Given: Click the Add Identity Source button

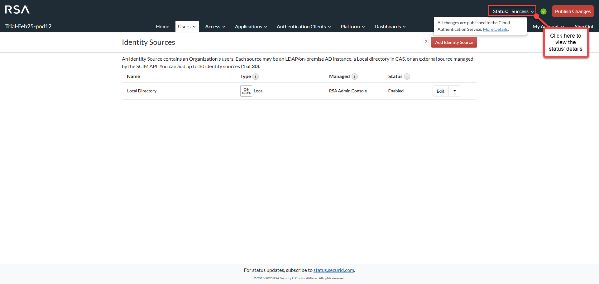Looking at the screenshot, I should [x=454, y=42].
